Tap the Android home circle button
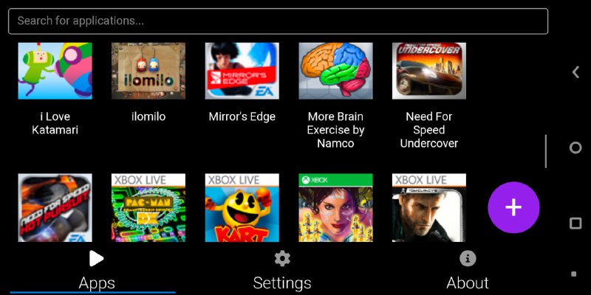This screenshot has width=591, height=295. 575,147
